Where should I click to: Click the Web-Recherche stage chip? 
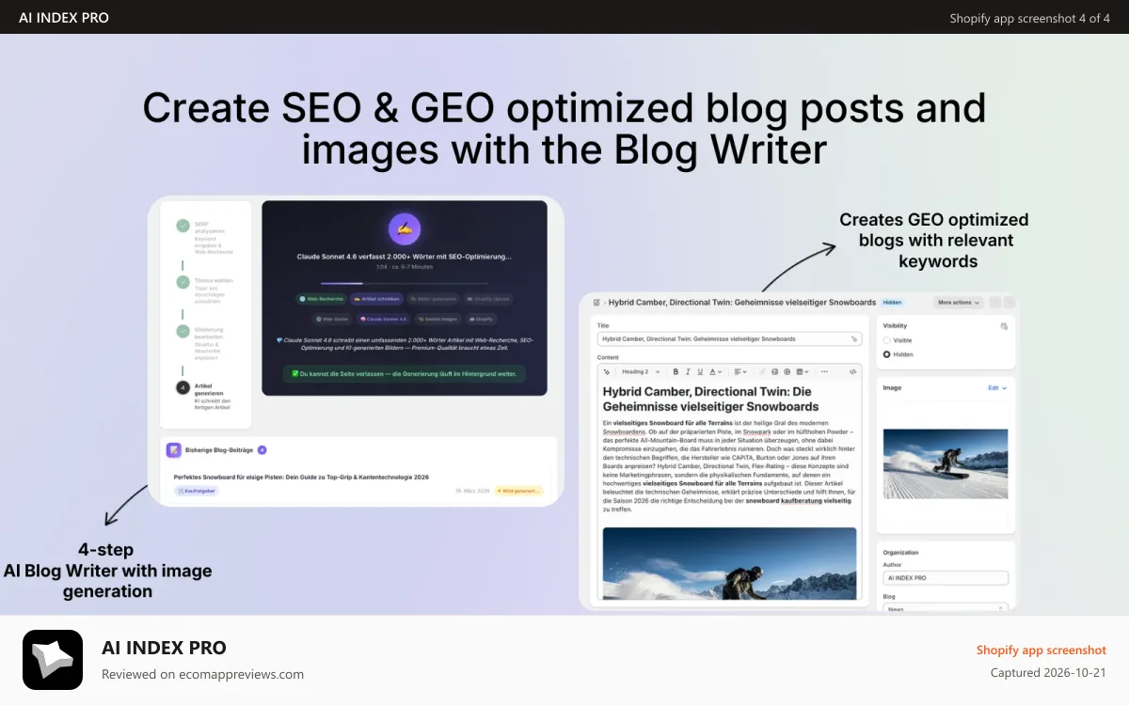pyautogui.click(x=321, y=299)
